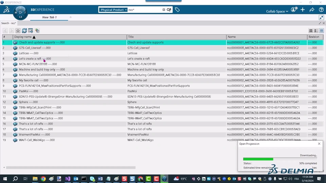Viewport: 326px width, 183px height.
Task: Open the advanced search magnifier icon
Action: (169, 10)
